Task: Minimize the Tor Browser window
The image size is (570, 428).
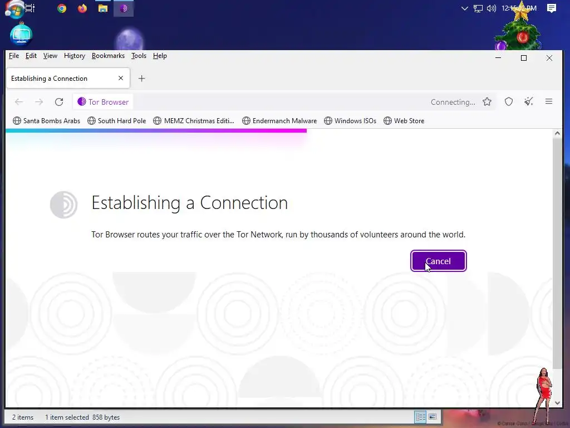Action: click(498, 58)
